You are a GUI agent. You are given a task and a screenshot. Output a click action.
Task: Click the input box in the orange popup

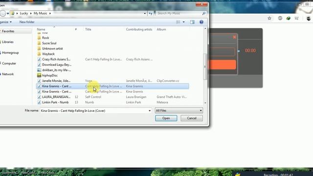point(222,52)
